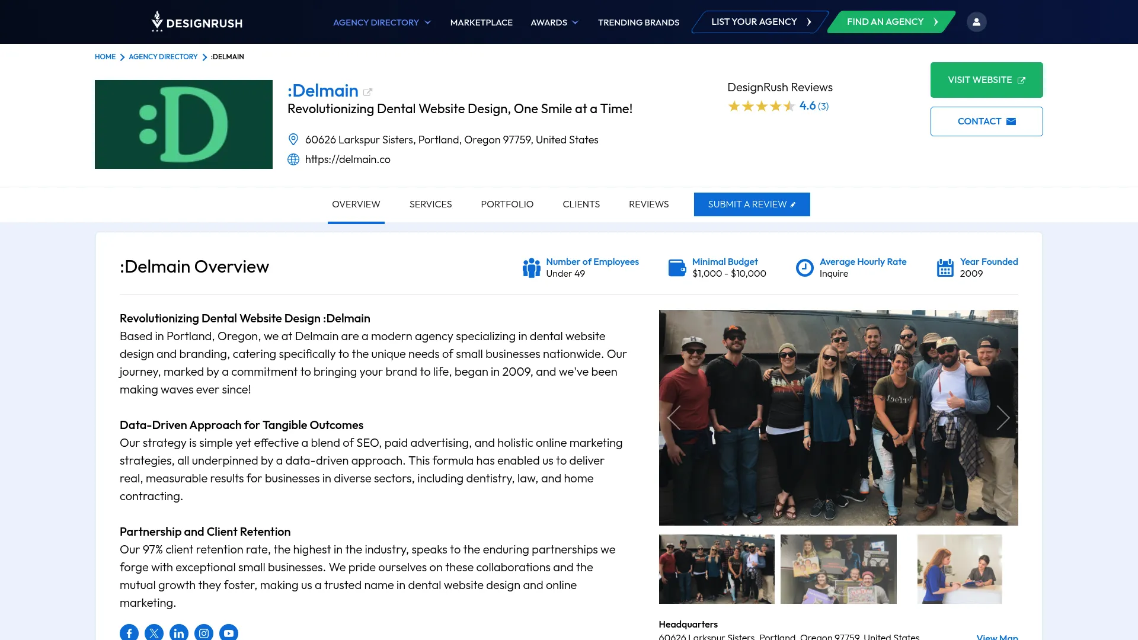
Task: Open the Reviews tab
Action: [648, 204]
